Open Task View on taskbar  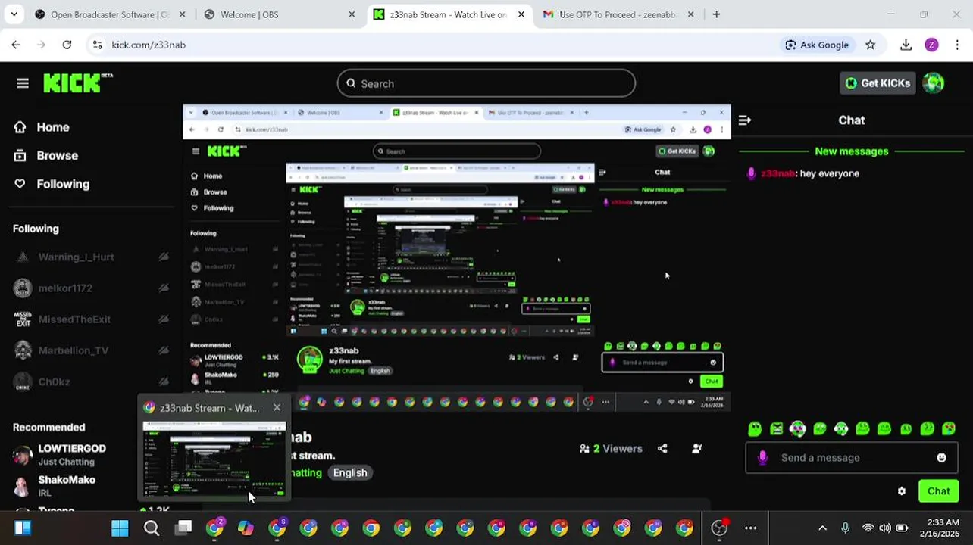tap(183, 528)
